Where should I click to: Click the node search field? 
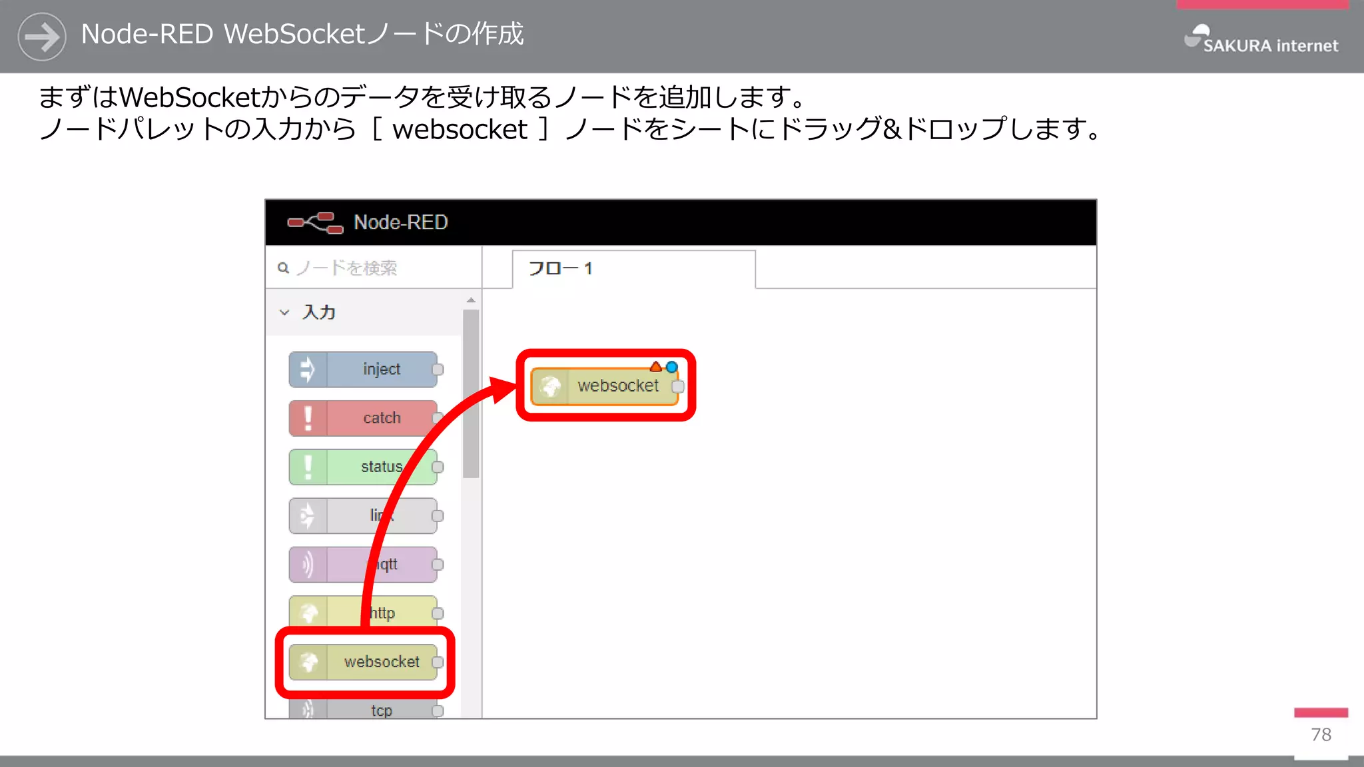374,268
